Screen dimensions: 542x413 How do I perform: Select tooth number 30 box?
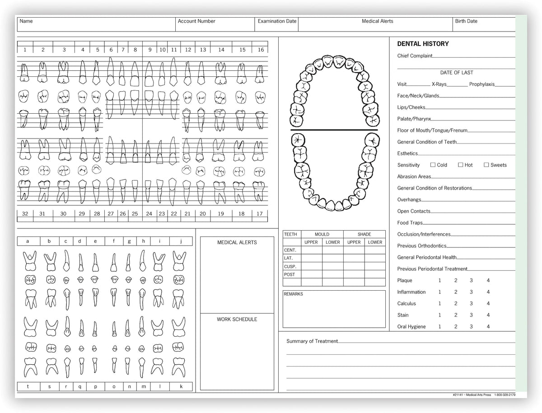click(x=63, y=213)
